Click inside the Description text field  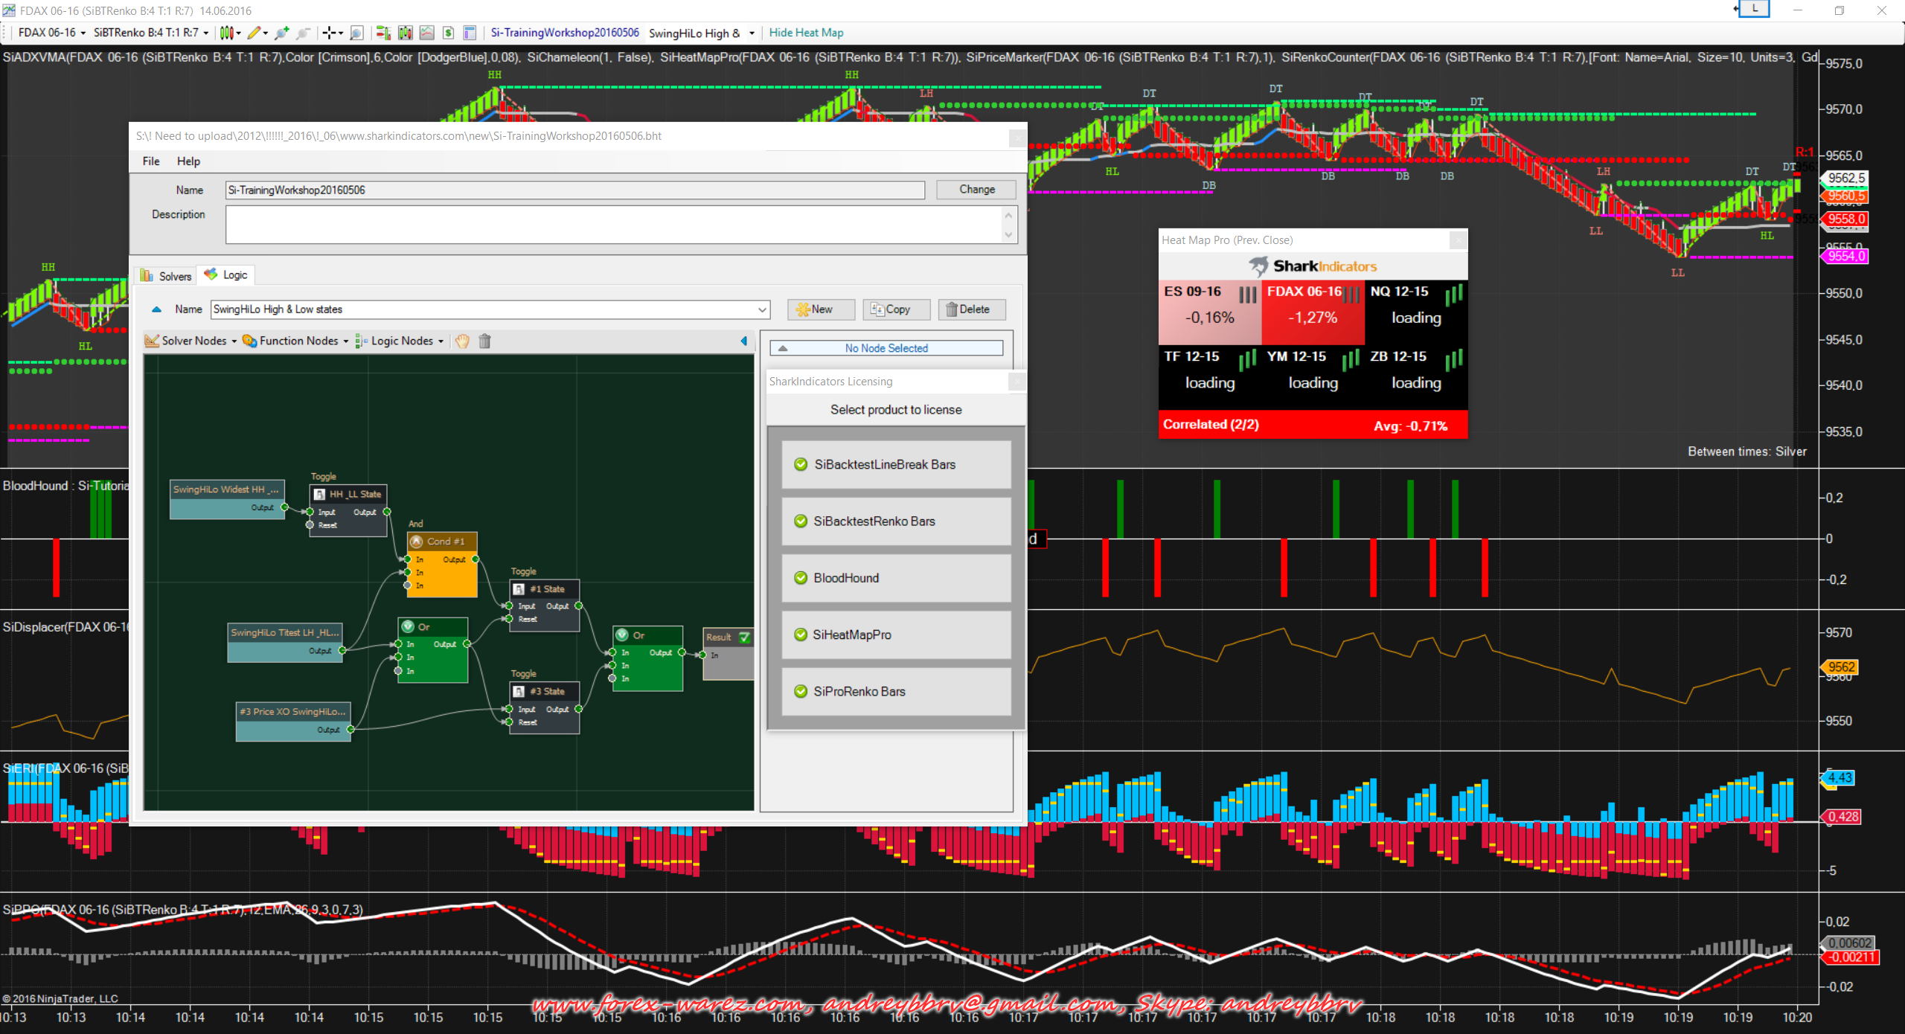pyautogui.click(x=613, y=225)
